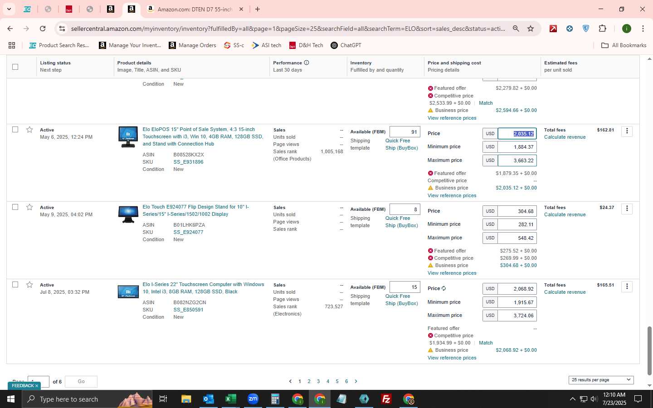
Task: Click the Performance info icon
Action: (307, 63)
